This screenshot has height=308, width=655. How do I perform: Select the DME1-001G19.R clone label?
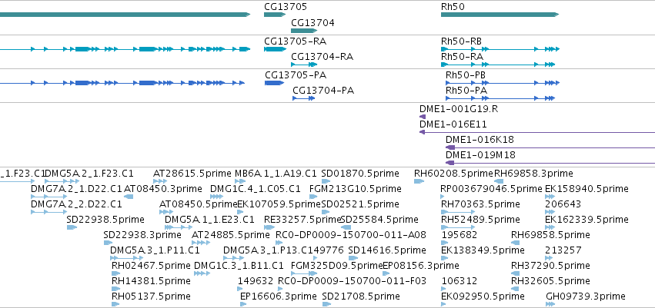(459, 109)
